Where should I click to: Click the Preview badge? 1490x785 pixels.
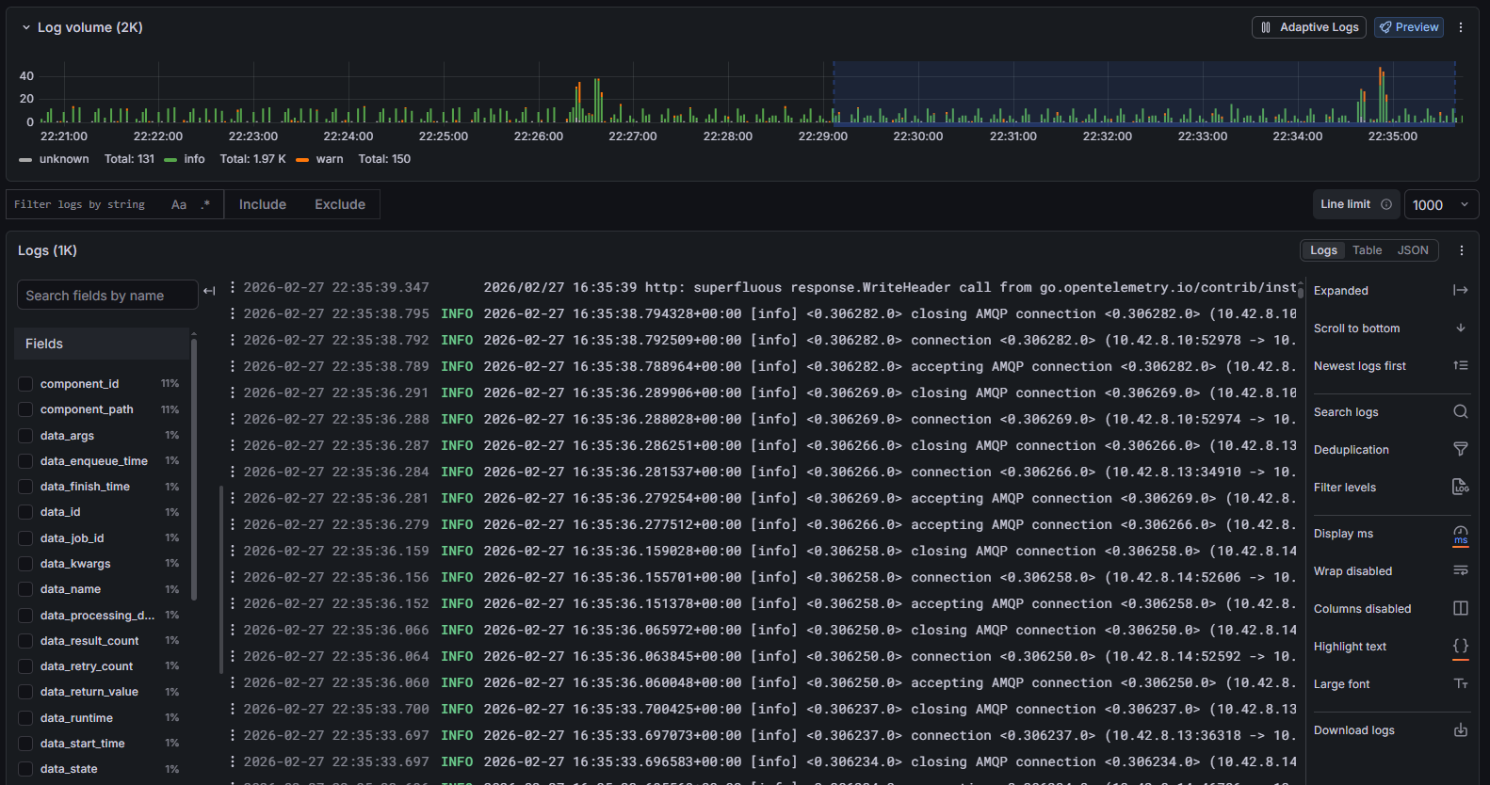(x=1409, y=27)
